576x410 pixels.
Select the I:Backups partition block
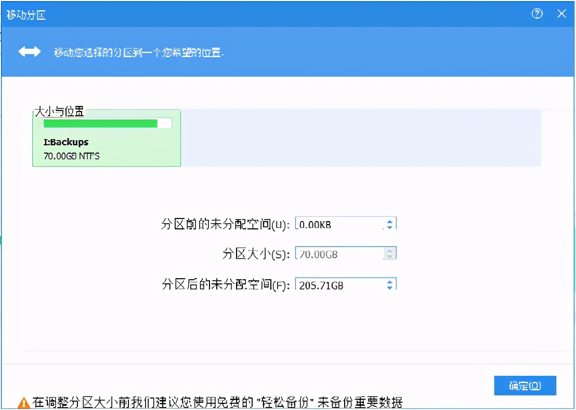[x=106, y=139]
